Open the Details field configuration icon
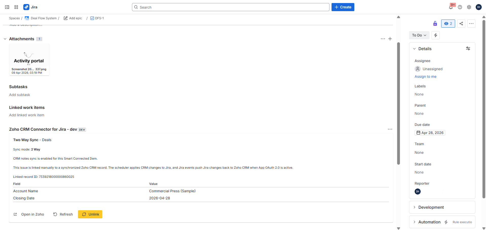This screenshot has height=230, width=486. click(x=468, y=48)
